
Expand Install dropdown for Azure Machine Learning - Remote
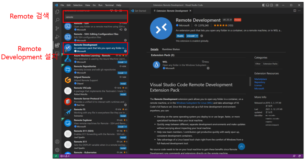point(126,62)
